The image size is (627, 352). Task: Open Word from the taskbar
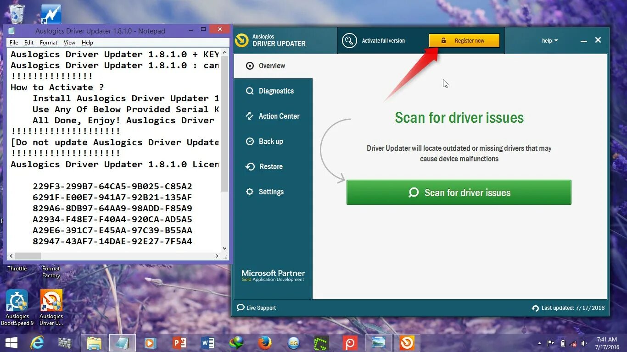[208, 343]
